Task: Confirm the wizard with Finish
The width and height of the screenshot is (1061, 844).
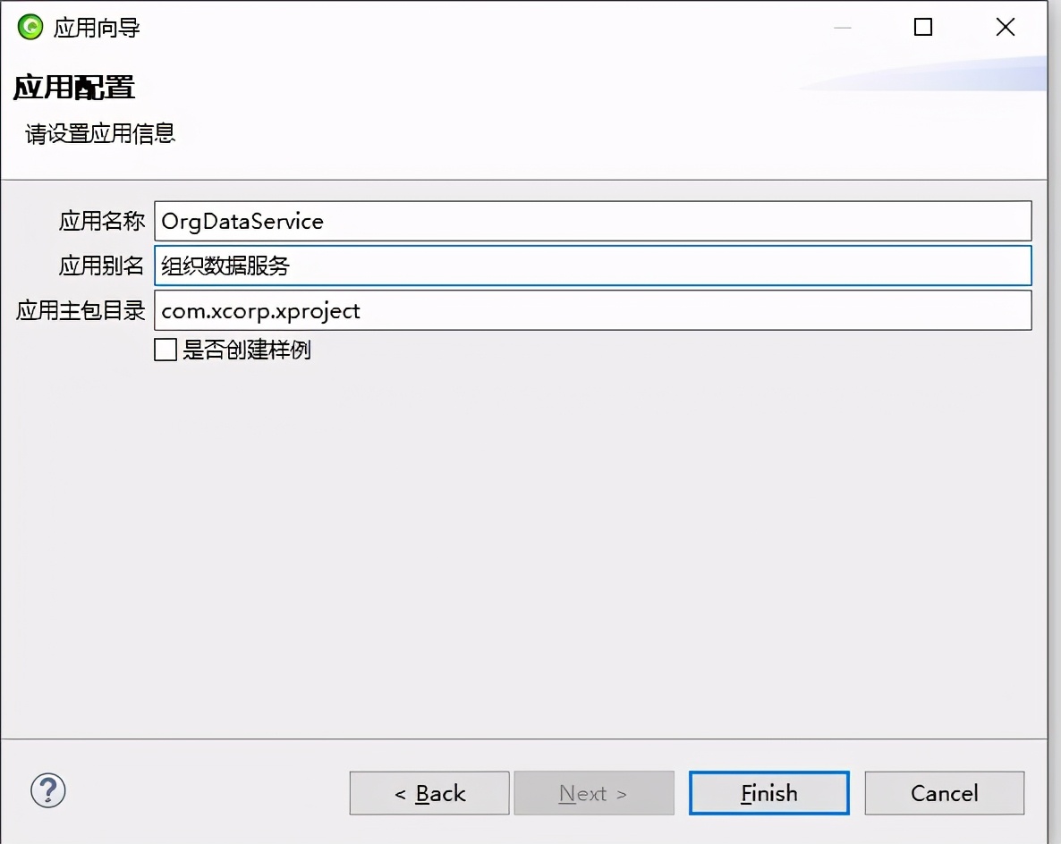Action: (769, 793)
